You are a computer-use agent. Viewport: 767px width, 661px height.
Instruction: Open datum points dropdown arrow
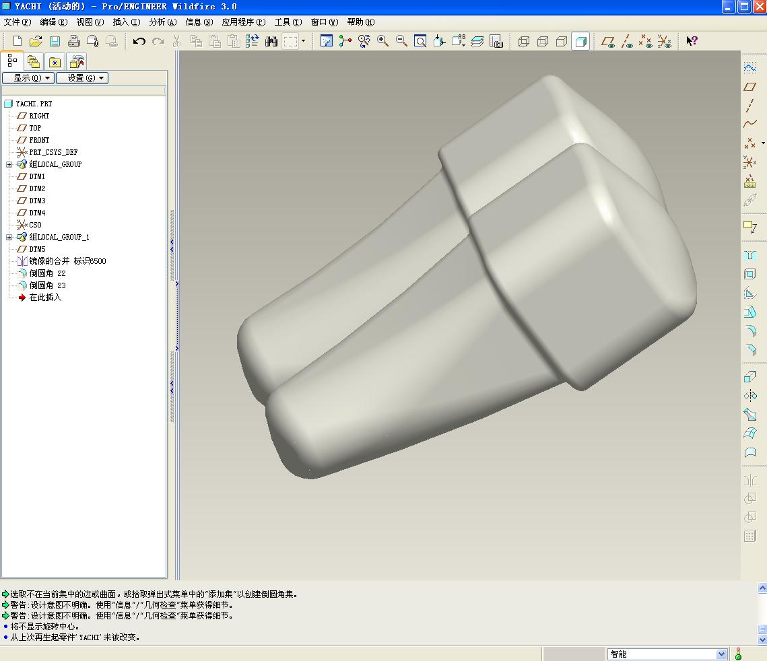click(762, 143)
